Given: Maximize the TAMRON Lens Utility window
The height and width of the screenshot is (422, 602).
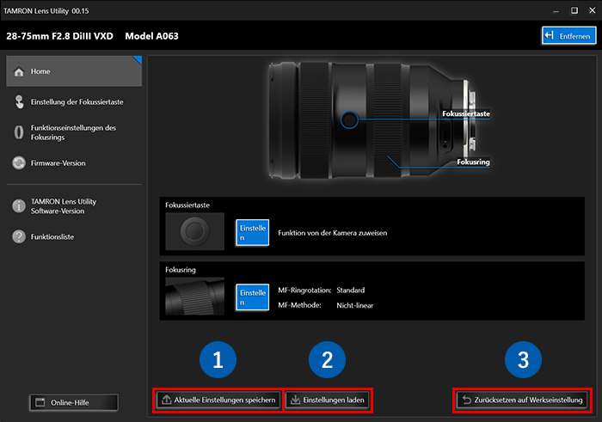Looking at the screenshot, I should 574,10.
